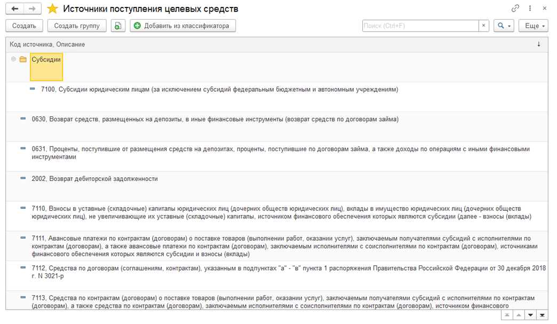The image size is (557, 324).
Task: Click the item marker icon for row 7100
Action: pyautogui.click(x=33, y=89)
